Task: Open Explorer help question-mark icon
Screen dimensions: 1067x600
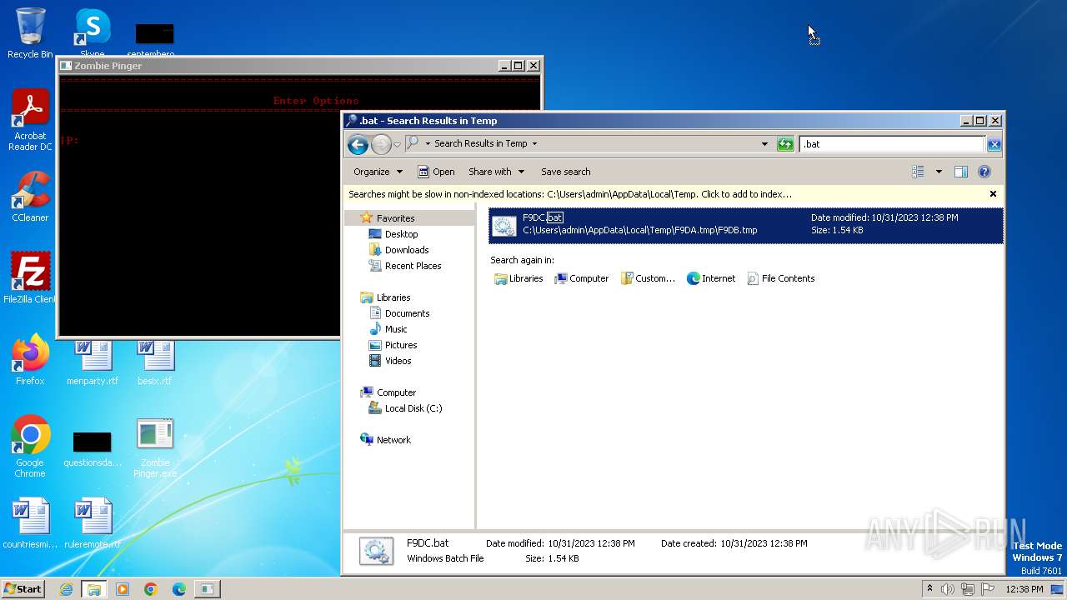Action: (x=984, y=172)
